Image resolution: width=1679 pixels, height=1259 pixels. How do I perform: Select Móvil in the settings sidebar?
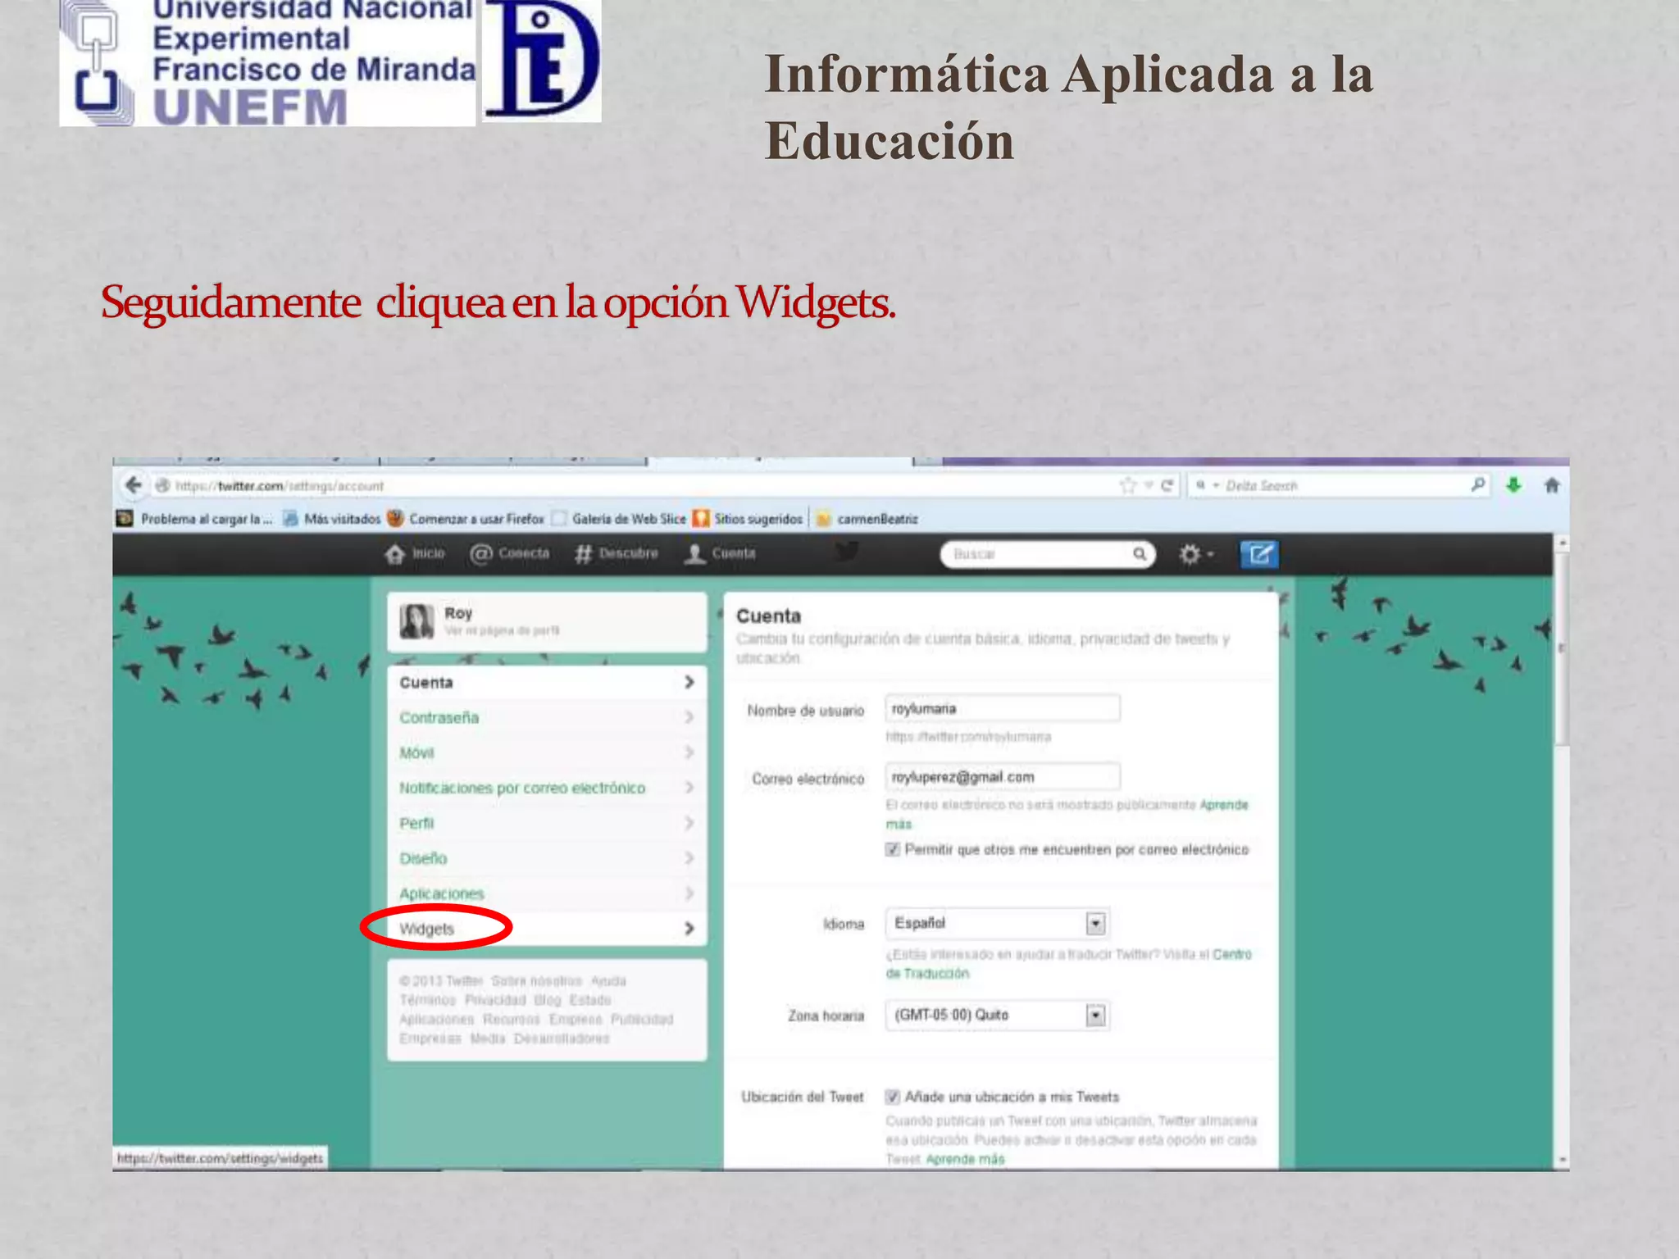coord(547,752)
